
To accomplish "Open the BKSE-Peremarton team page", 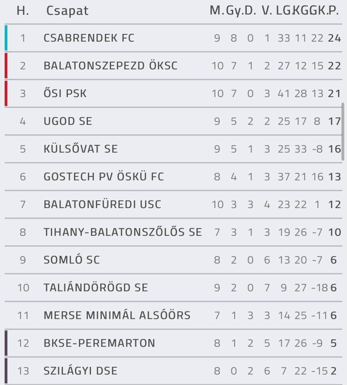I will click(99, 343).
